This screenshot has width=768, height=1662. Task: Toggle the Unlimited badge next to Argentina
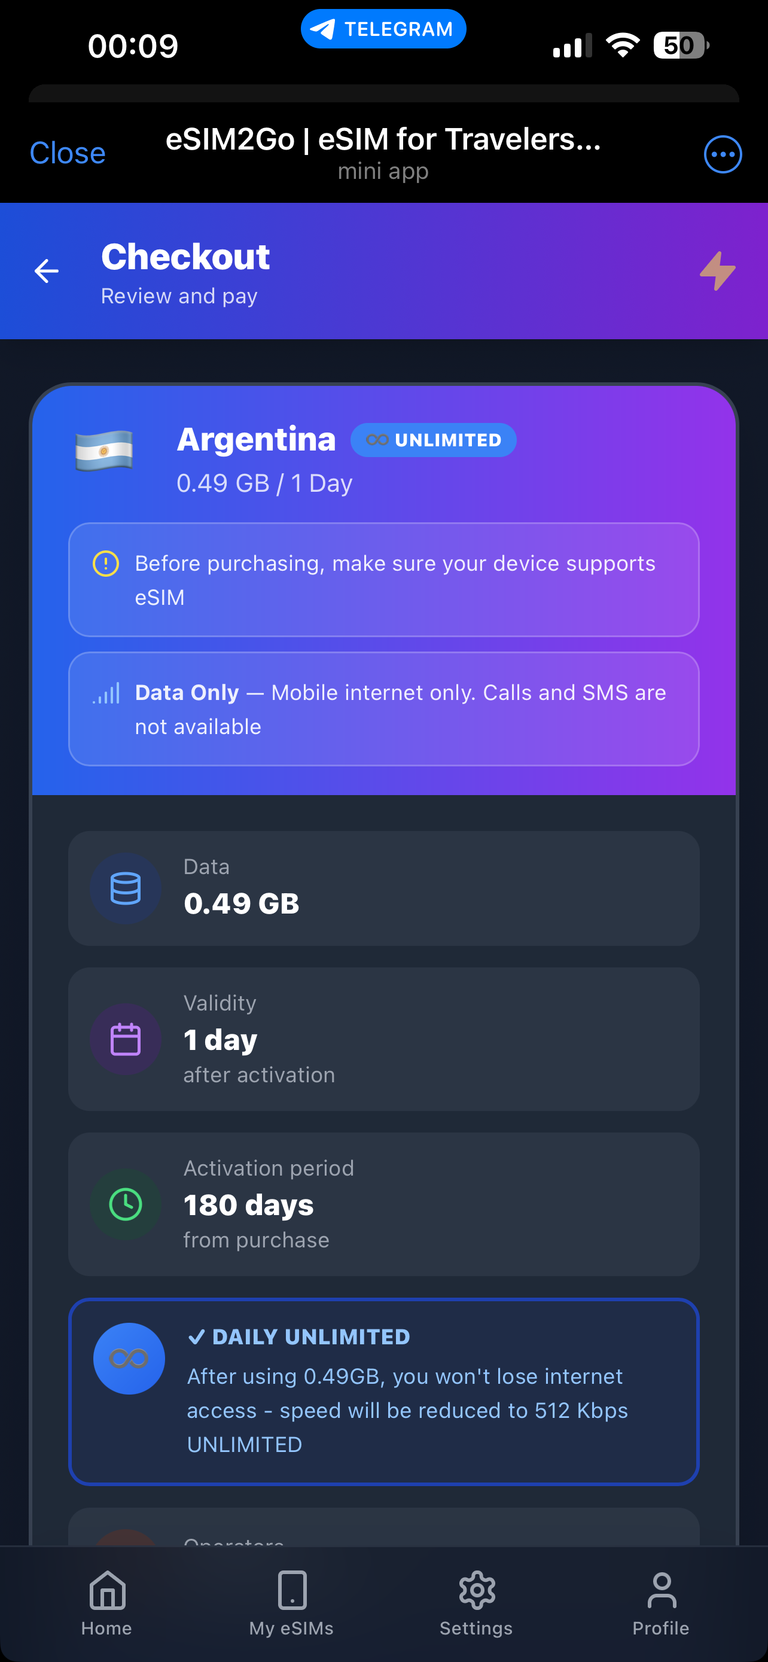click(433, 439)
